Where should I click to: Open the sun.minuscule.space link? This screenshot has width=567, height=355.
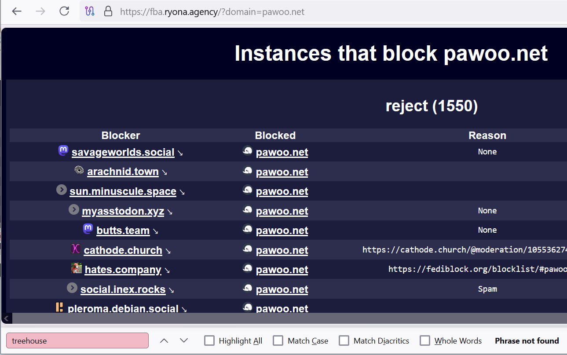123,191
